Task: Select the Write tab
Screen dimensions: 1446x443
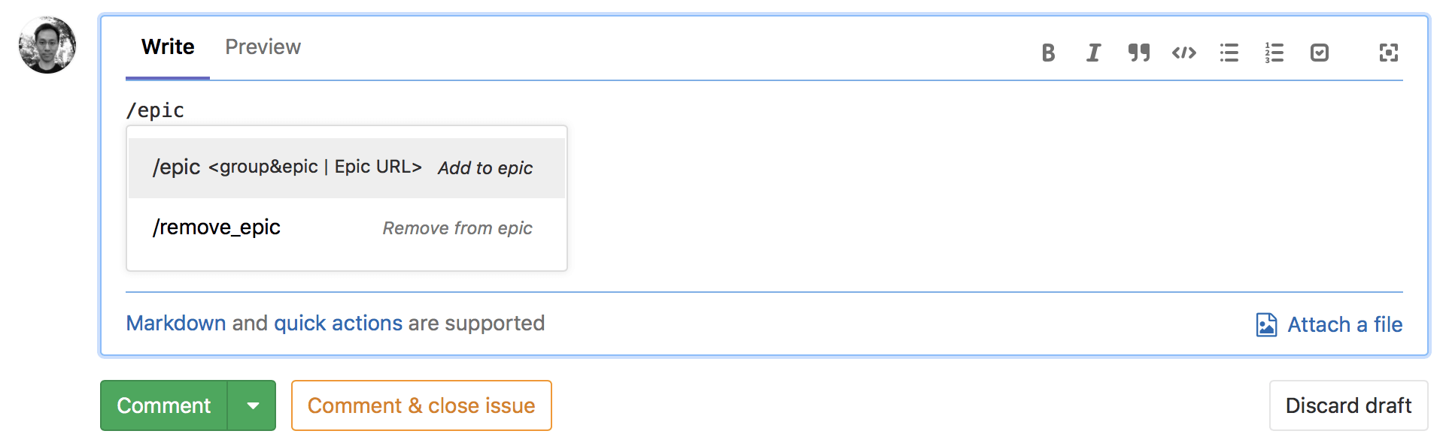Action: point(167,47)
